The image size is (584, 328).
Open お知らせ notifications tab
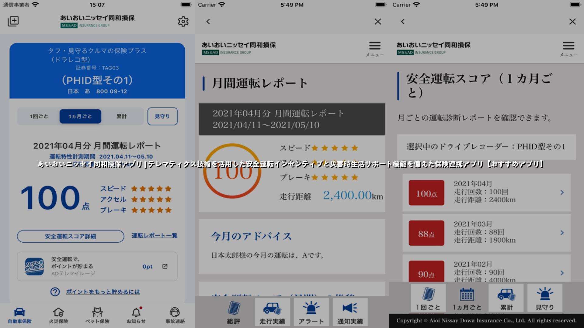pyautogui.click(x=136, y=315)
